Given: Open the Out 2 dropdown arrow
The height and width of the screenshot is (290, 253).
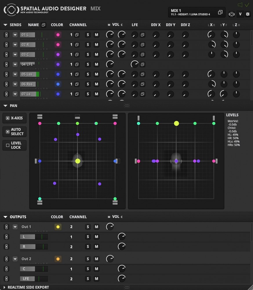Looking at the screenshot, I should pos(15,259).
